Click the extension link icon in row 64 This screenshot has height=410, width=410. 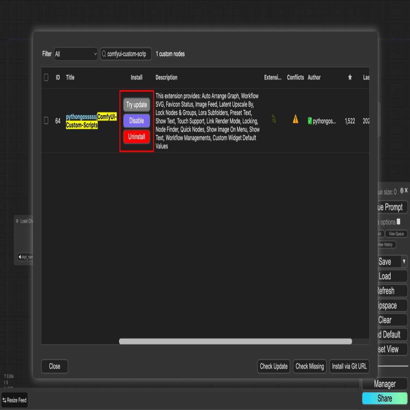click(x=274, y=119)
